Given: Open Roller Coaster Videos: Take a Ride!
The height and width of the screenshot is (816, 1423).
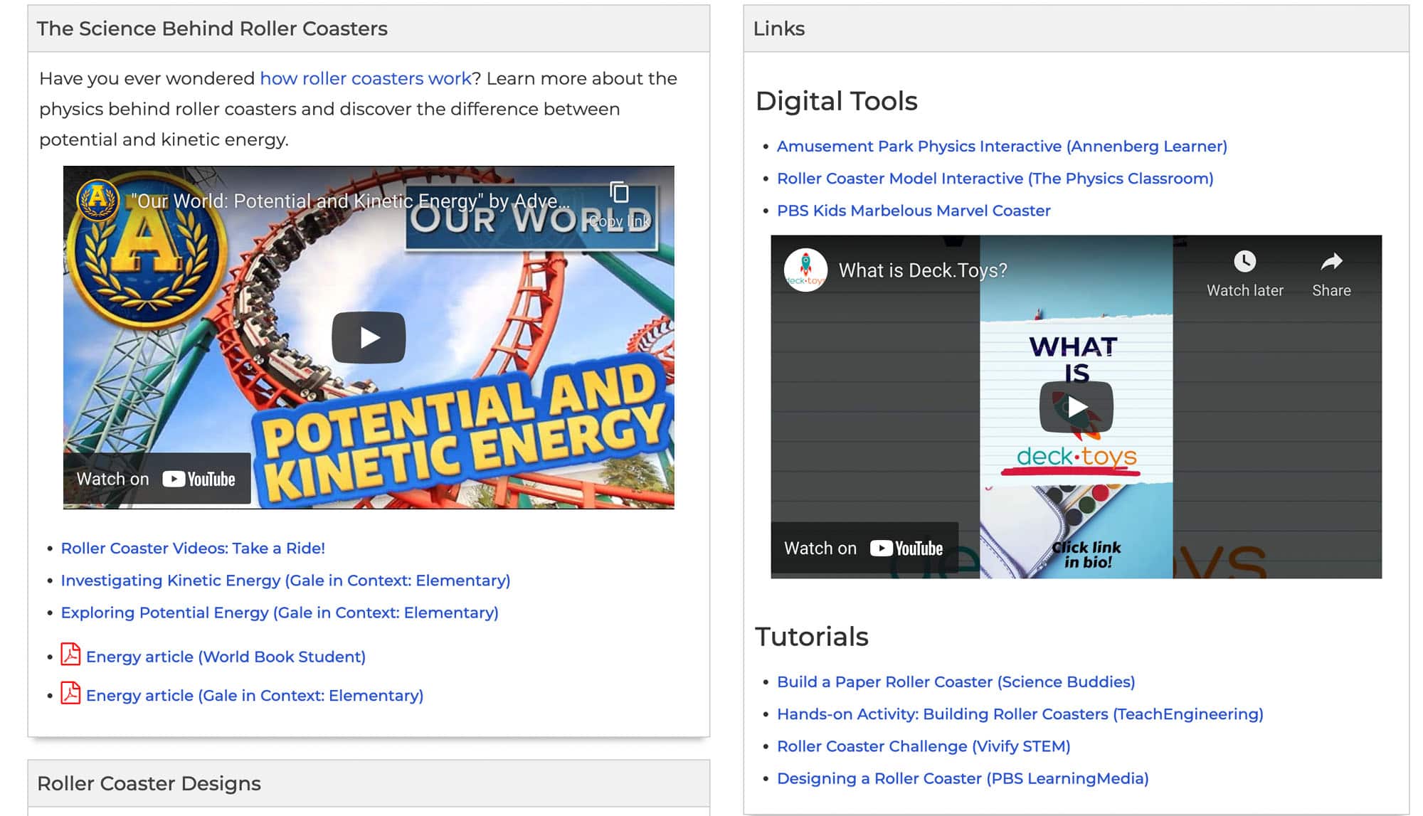Looking at the screenshot, I should 193,549.
